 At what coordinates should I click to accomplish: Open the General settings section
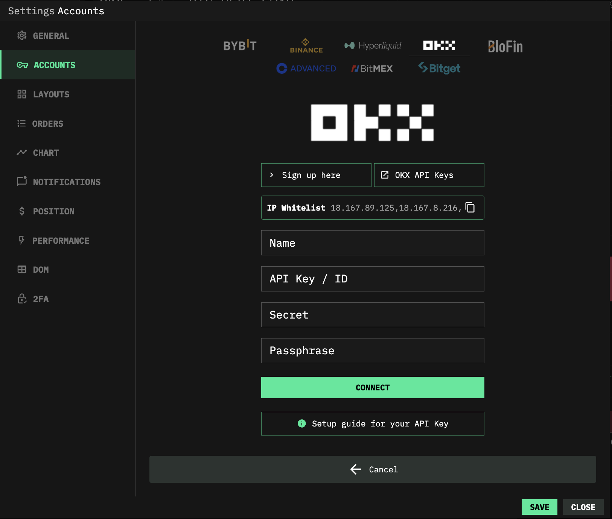(51, 36)
